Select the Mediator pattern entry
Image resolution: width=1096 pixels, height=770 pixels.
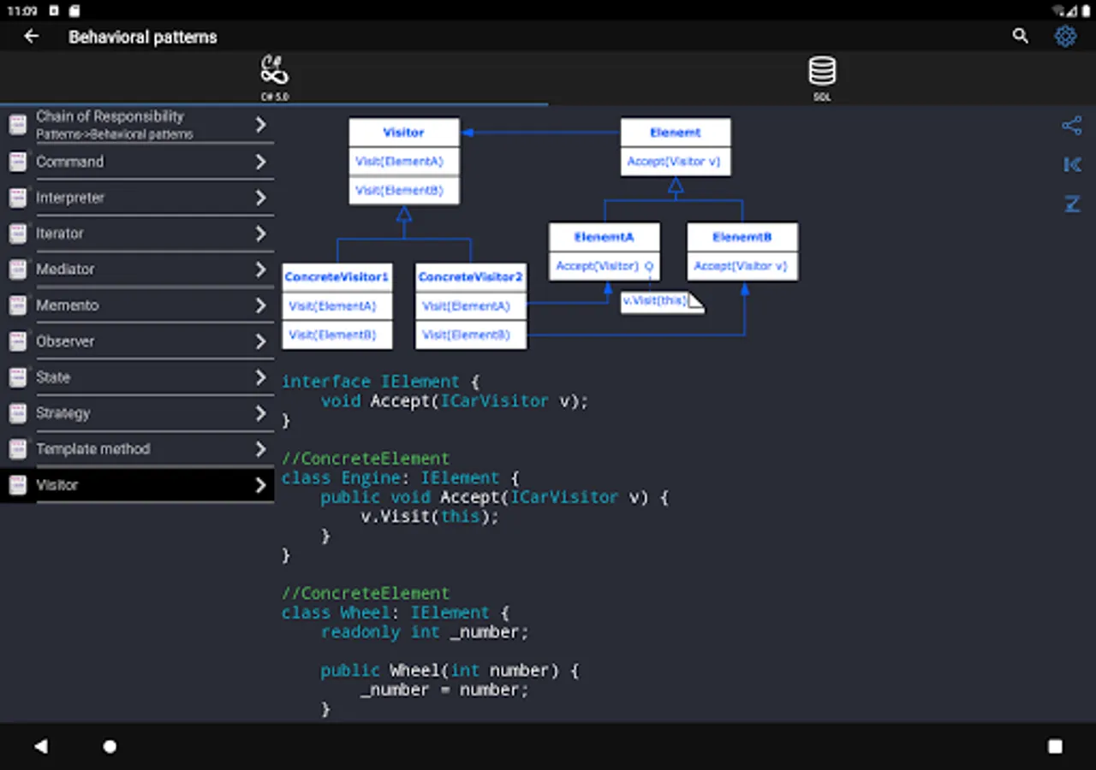tap(65, 269)
